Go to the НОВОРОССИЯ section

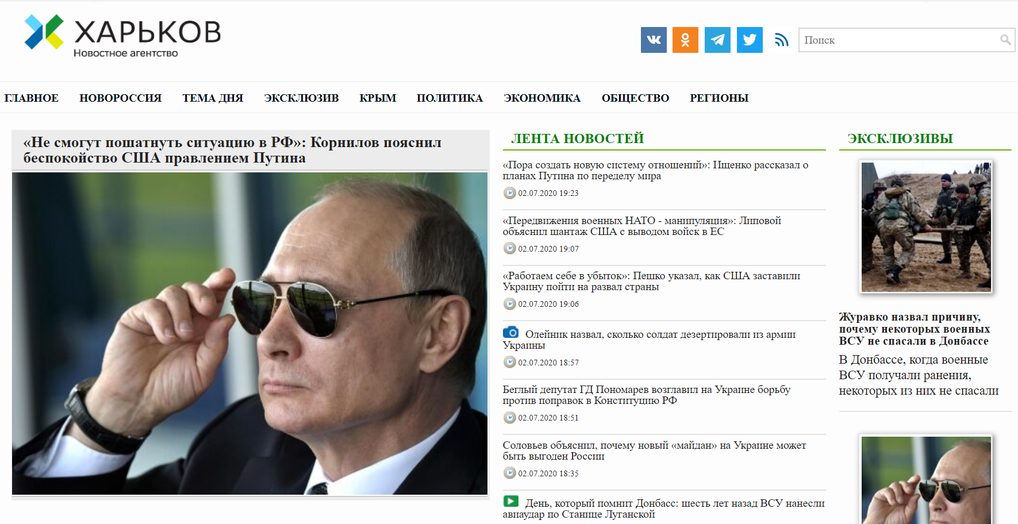pos(121,98)
